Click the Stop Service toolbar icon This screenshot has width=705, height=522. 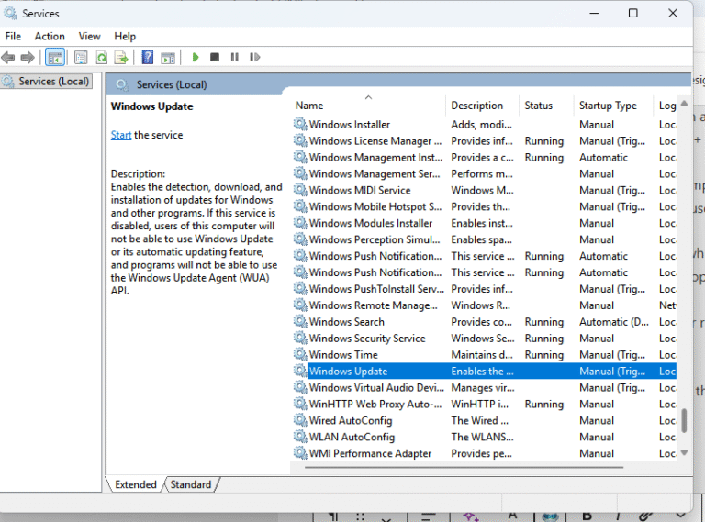(215, 57)
